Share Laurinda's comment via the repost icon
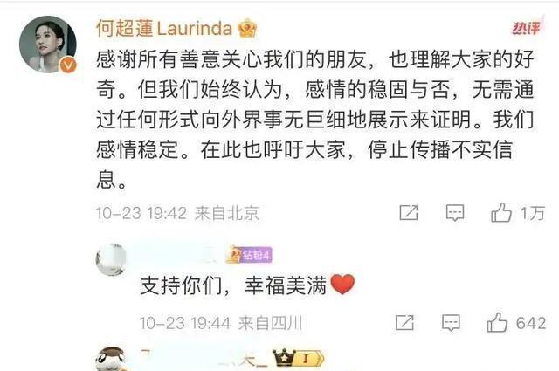The image size is (559, 371). pyautogui.click(x=409, y=213)
